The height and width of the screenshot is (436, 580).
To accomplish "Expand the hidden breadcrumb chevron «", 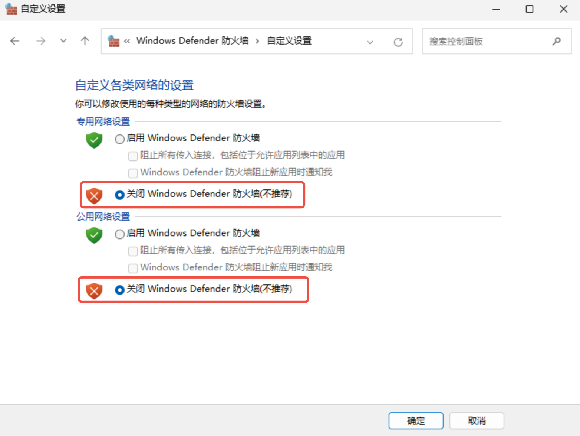I will 127,41.
